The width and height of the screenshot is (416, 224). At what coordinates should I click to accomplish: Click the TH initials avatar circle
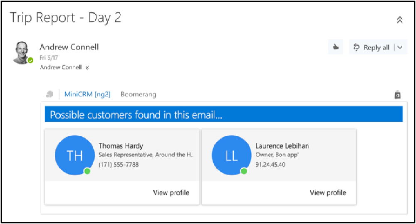click(x=74, y=155)
